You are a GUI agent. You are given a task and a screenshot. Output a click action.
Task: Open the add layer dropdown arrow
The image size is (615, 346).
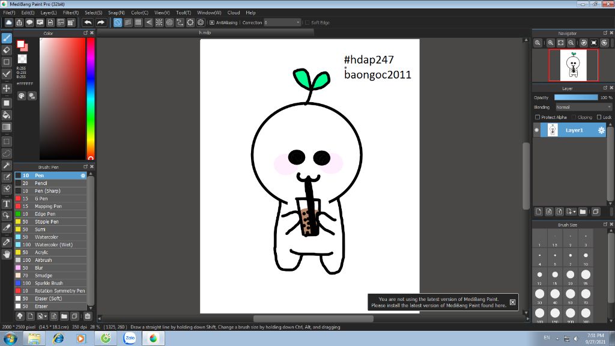click(575, 212)
